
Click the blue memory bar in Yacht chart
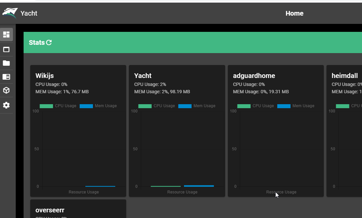click(x=199, y=186)
